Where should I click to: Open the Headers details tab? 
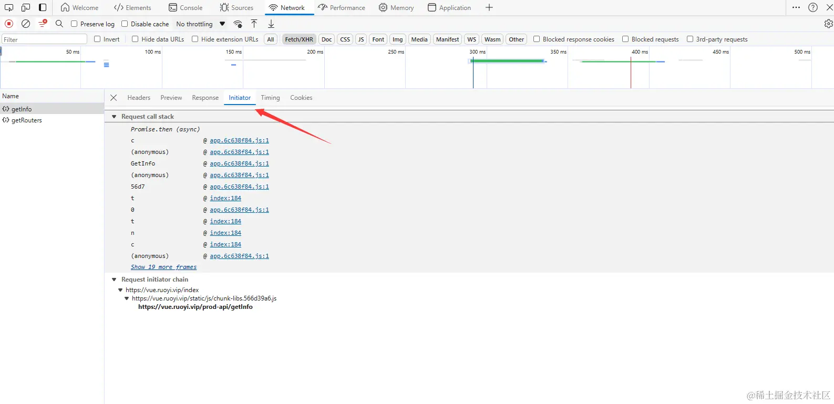(139, 98)
